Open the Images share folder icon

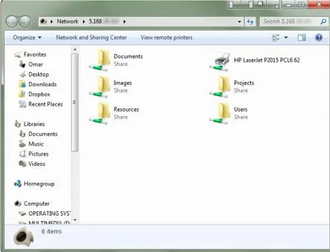100,87
